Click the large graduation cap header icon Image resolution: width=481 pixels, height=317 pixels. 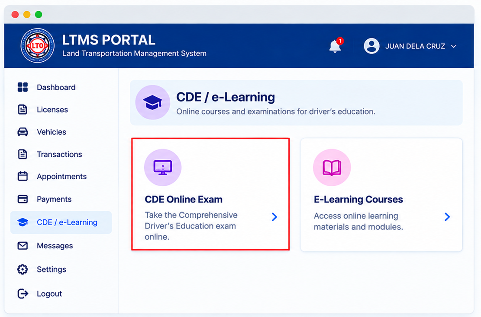(153, 102)
